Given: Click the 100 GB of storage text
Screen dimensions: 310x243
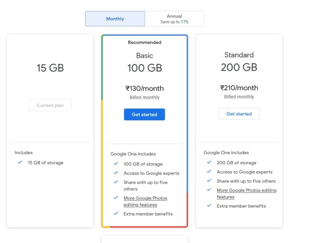Looking at the screenshot, I should 143,164.
